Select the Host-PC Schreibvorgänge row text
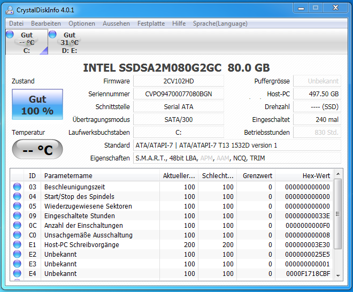The width and height of the screenshot is (353, 292). pos(81,245)
